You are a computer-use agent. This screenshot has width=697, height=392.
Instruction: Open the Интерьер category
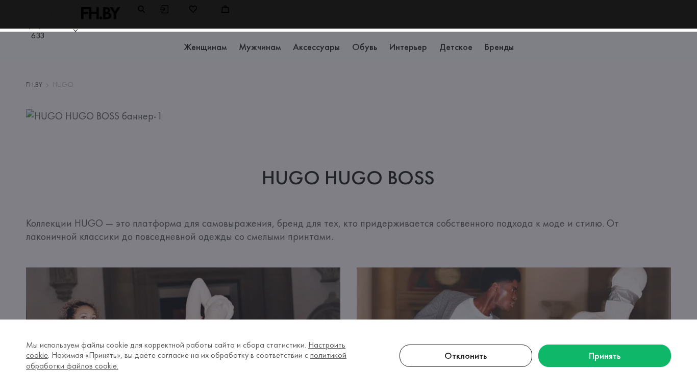(408, 47)
